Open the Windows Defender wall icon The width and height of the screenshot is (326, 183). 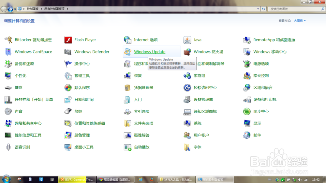68,52
